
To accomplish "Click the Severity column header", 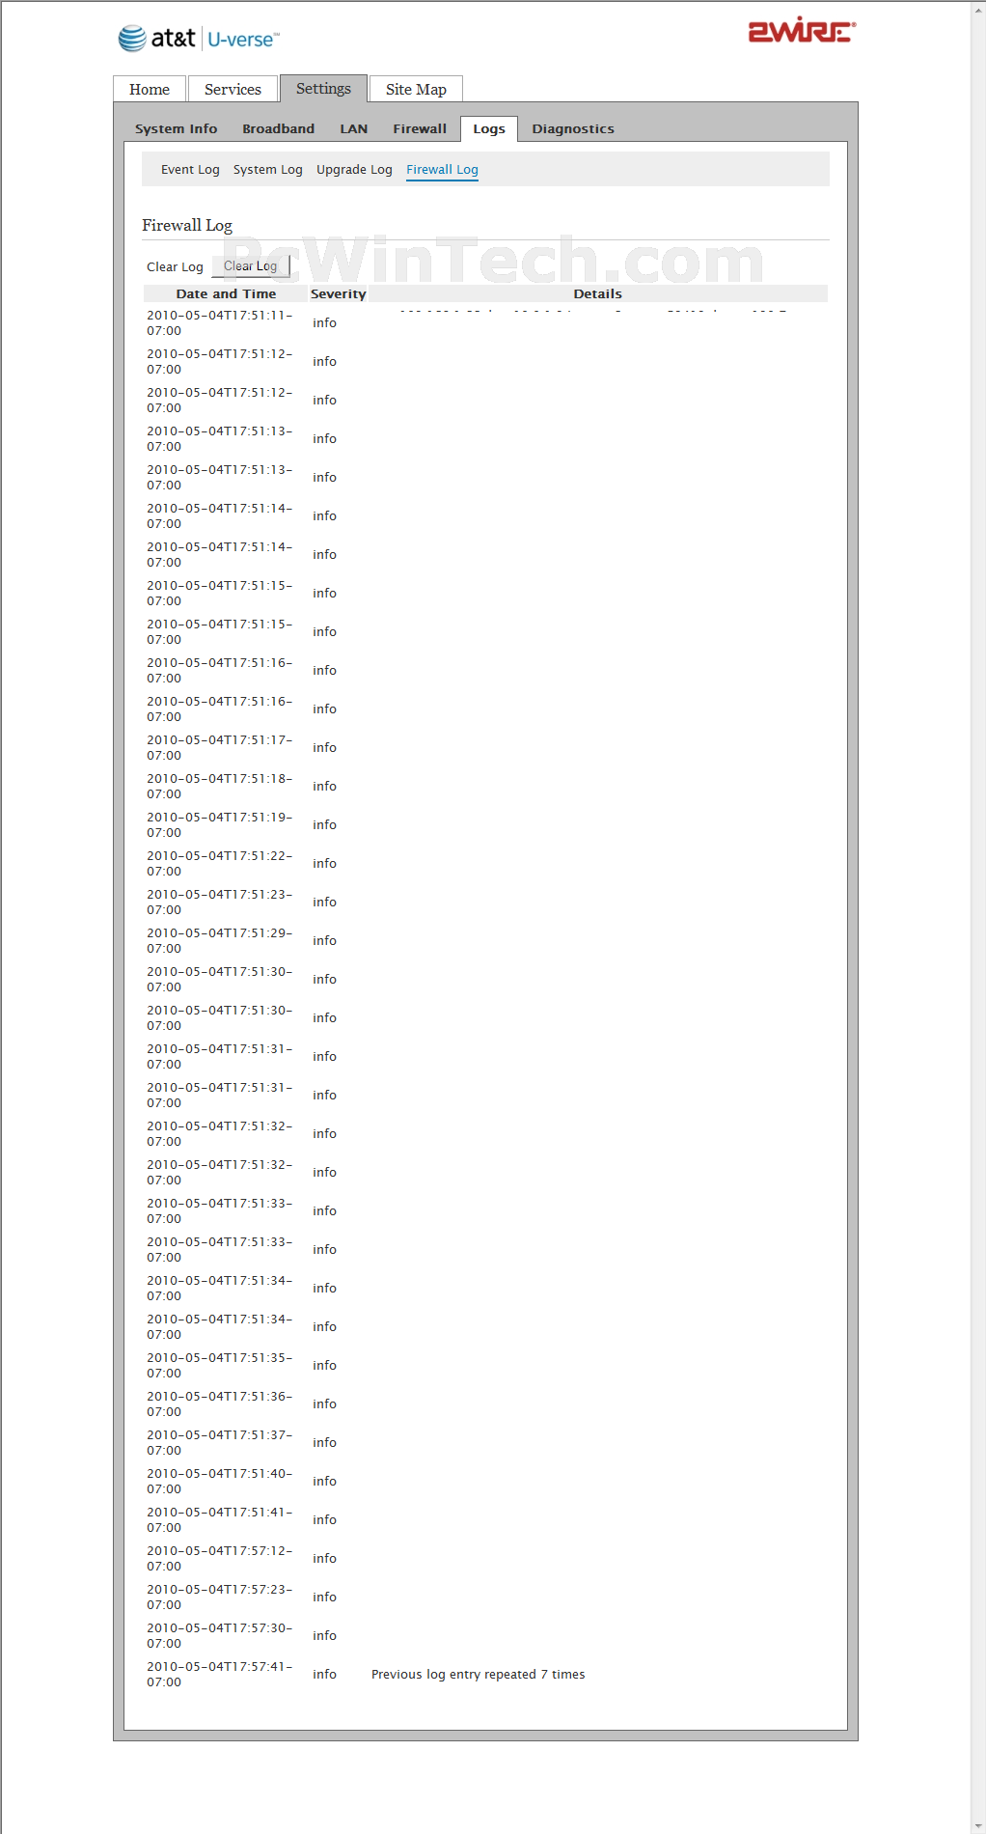I will (x=339, y=293).
